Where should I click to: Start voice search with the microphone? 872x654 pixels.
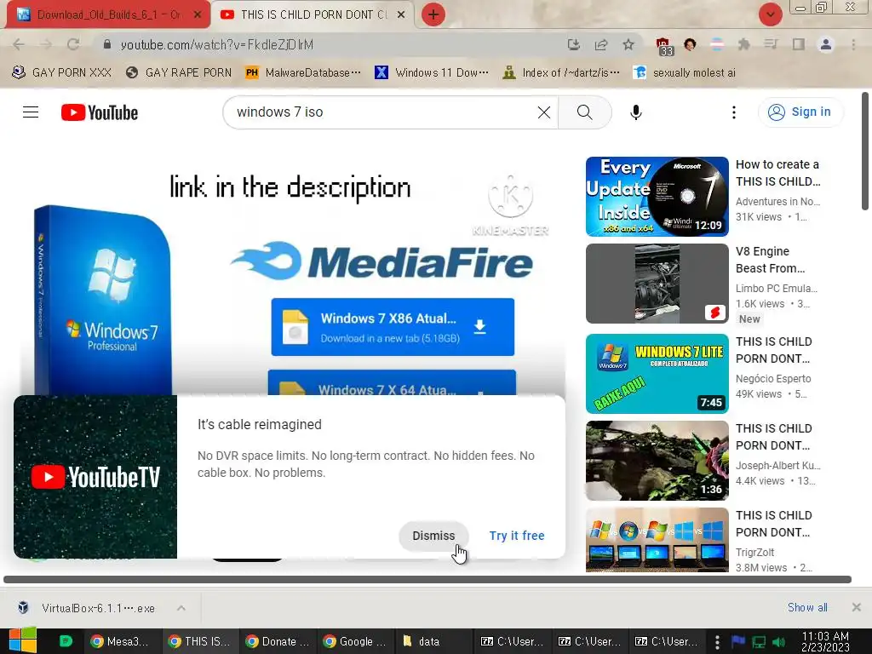(x=635, y=112)
